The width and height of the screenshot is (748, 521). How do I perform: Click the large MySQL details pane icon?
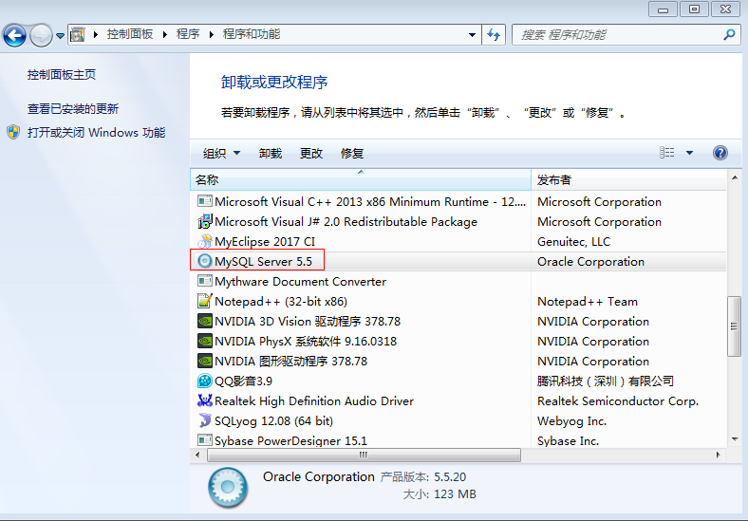[x=228, y=487]
